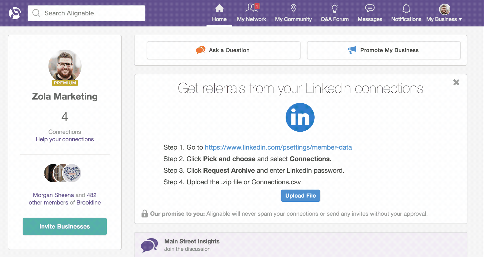Go to the Home tab

click(219, 13)
